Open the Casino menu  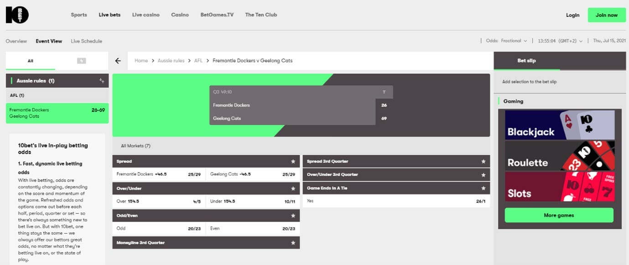click(x=180, y=15)
